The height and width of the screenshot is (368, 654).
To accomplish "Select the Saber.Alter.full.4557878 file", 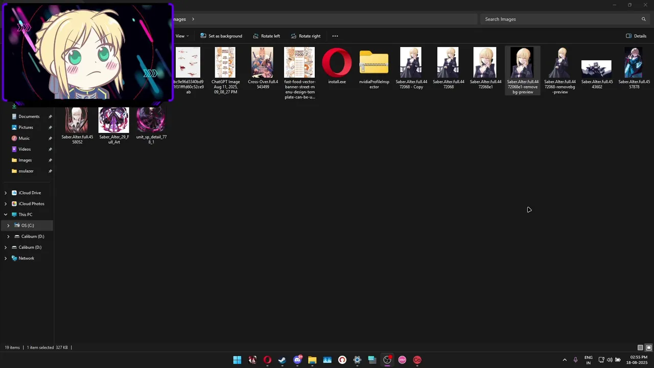I will (x=634, y=68).
